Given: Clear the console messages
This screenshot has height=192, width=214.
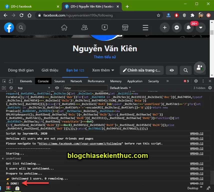Looking at the screenshot, I should (x=11, y=88).
